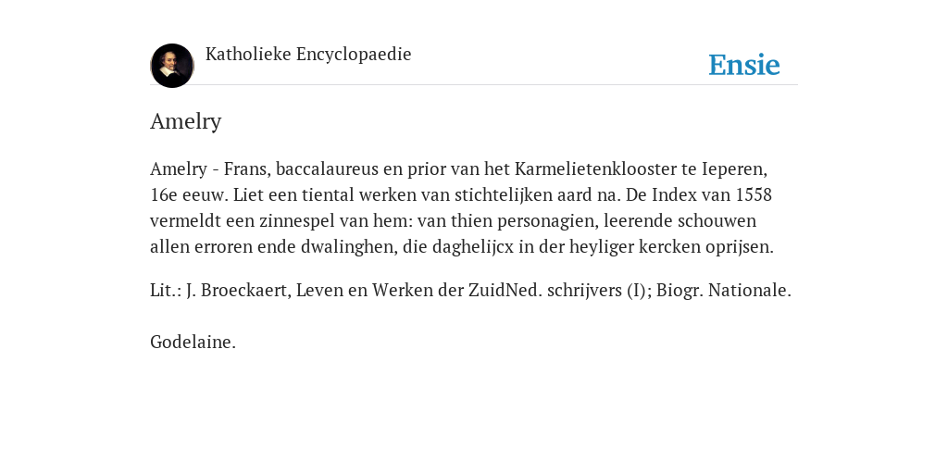
Task: Open the Ensie logo link
Action: 744,65
